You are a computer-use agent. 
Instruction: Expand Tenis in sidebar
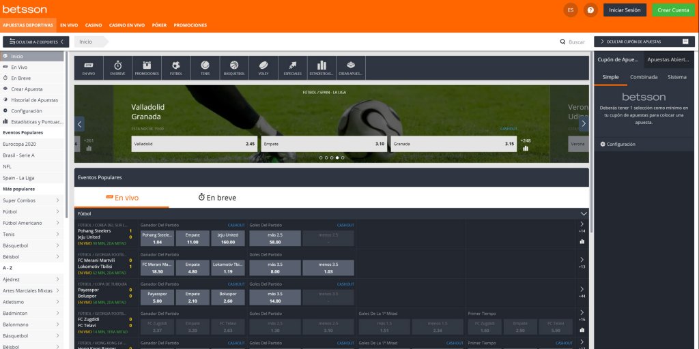coord(57,234)
